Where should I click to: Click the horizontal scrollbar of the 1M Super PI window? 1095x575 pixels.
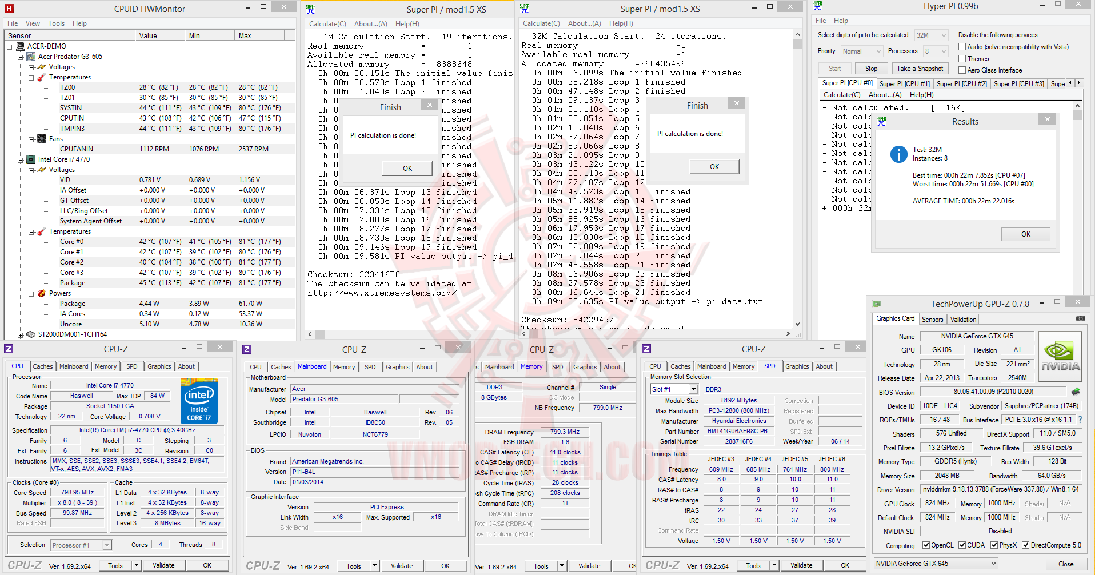point(410,334)
